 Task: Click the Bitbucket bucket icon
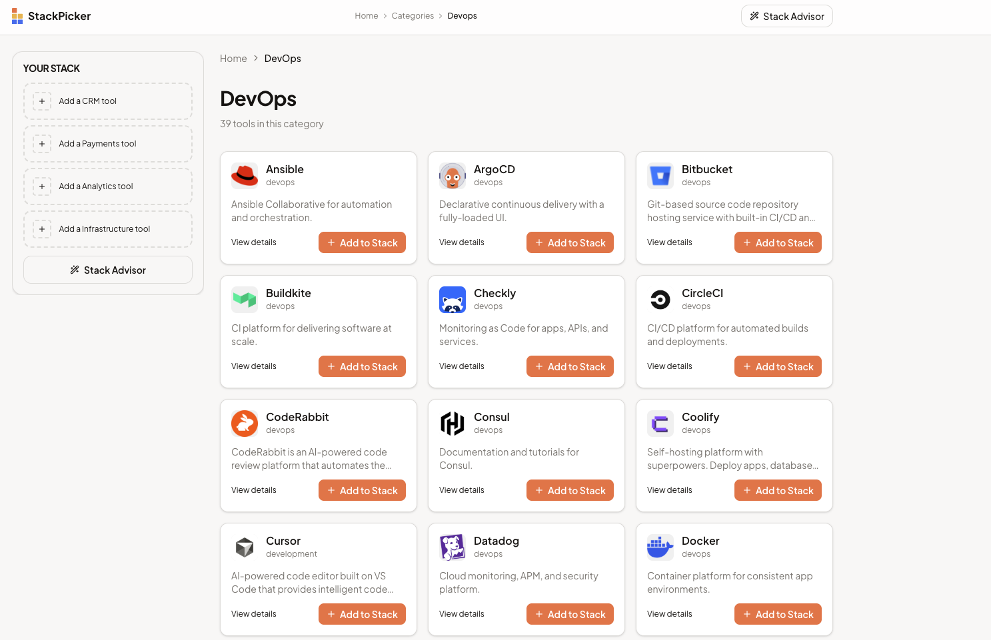(660, 175)
